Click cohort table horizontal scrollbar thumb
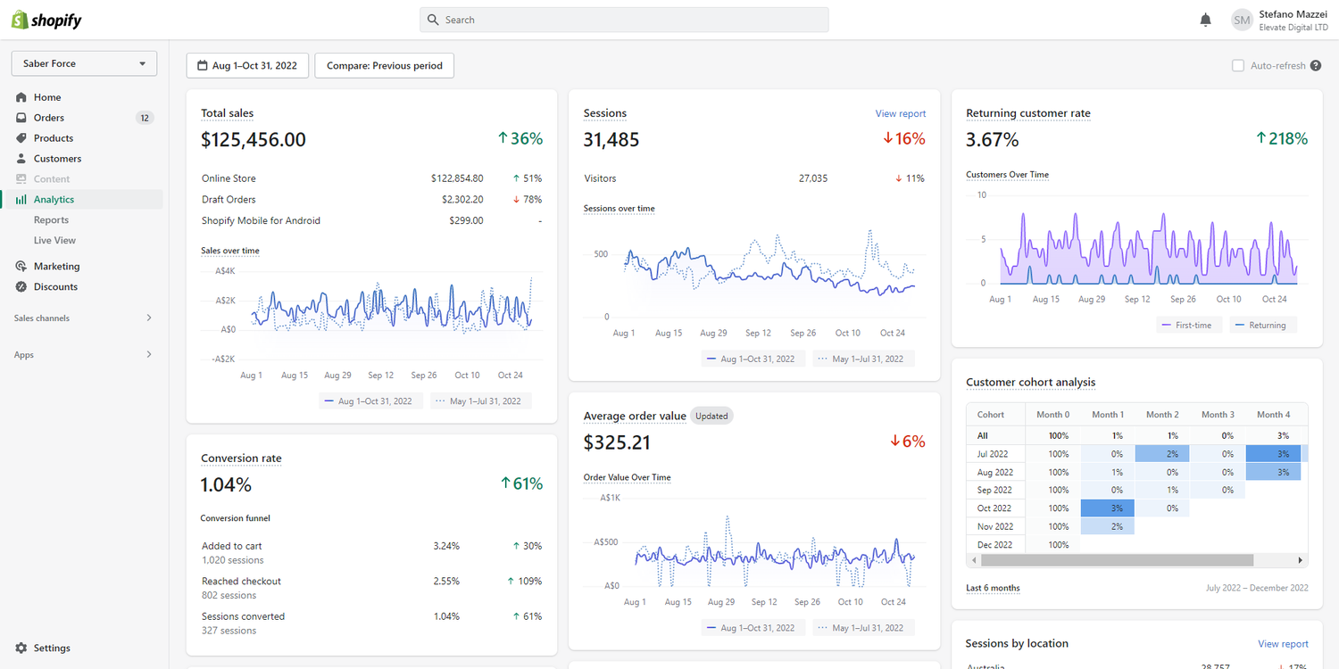 (1117, 560)
